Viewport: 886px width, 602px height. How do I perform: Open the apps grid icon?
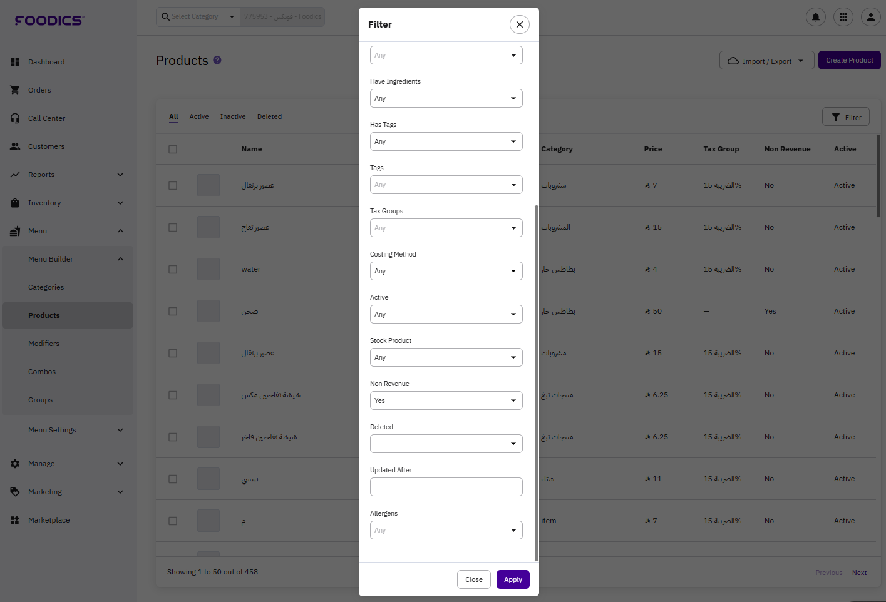[843, 17]
